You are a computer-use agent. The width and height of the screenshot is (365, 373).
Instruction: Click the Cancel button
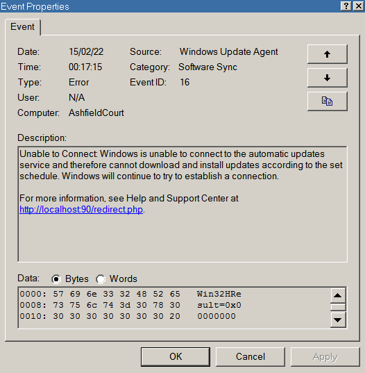[x=251, y=356]
